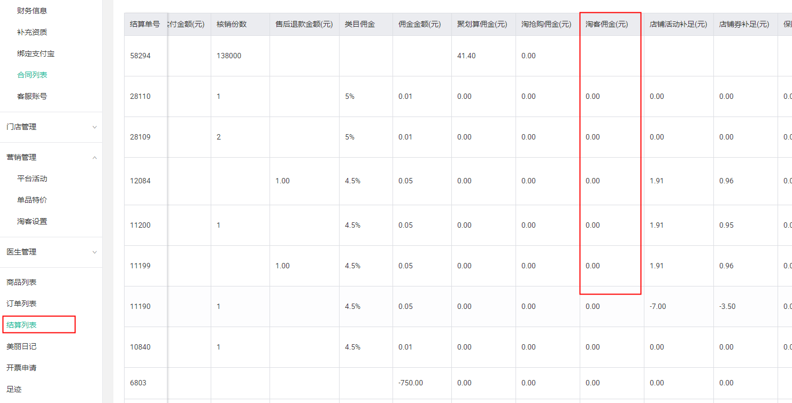Click -3.50 店铺券补足 cell

727,306
